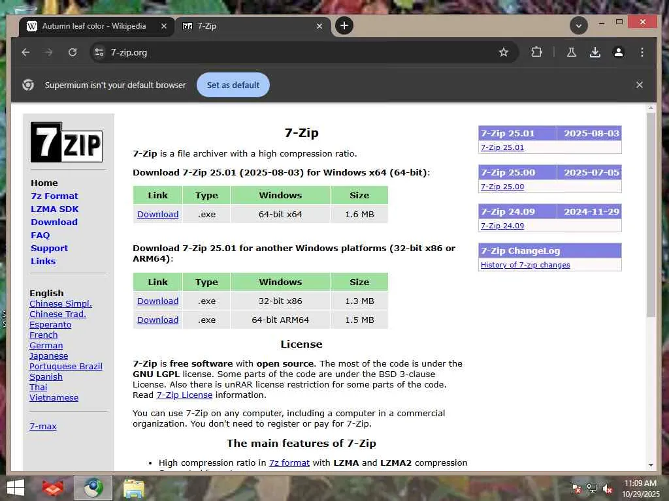Select the 1.6 MB size cell

pos(360,214)
